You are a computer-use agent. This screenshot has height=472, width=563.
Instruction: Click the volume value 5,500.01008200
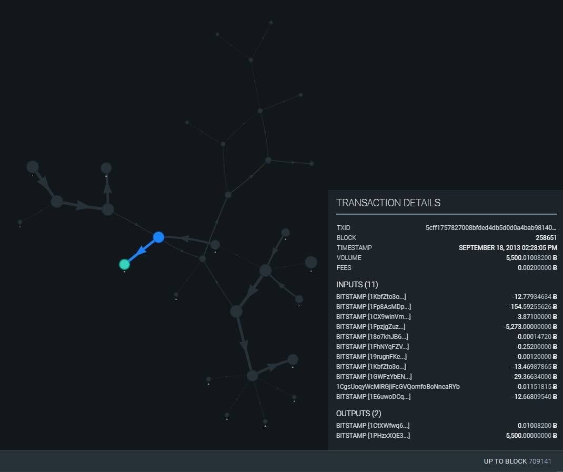click(531, 258)
